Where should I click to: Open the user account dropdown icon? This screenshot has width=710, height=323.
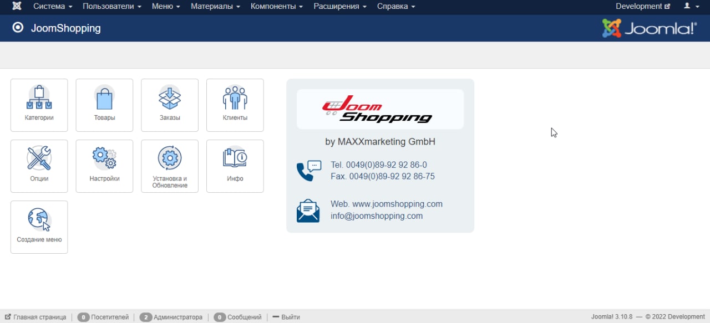[x=691, y=7]
